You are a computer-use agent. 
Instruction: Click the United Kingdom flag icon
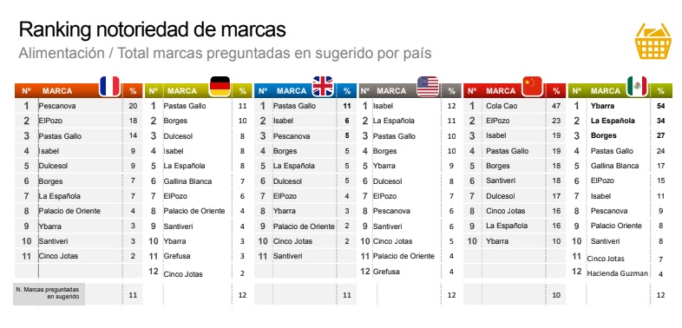click(x=323, y=86)
